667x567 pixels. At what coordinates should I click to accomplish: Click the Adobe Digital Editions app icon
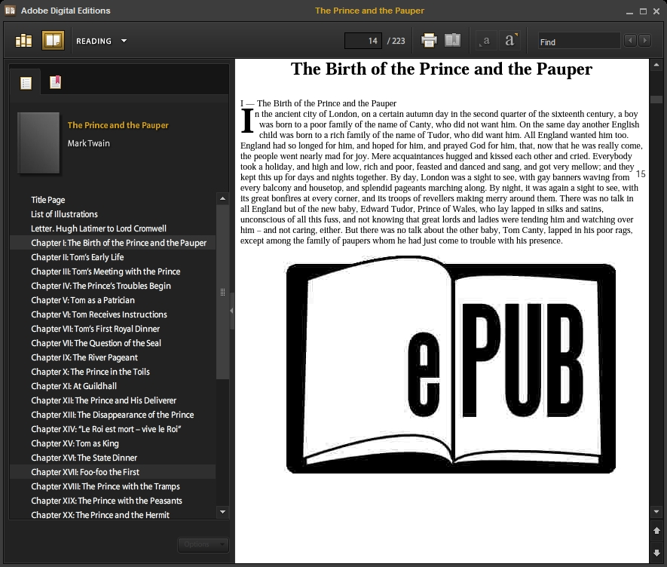coord(10,11)
